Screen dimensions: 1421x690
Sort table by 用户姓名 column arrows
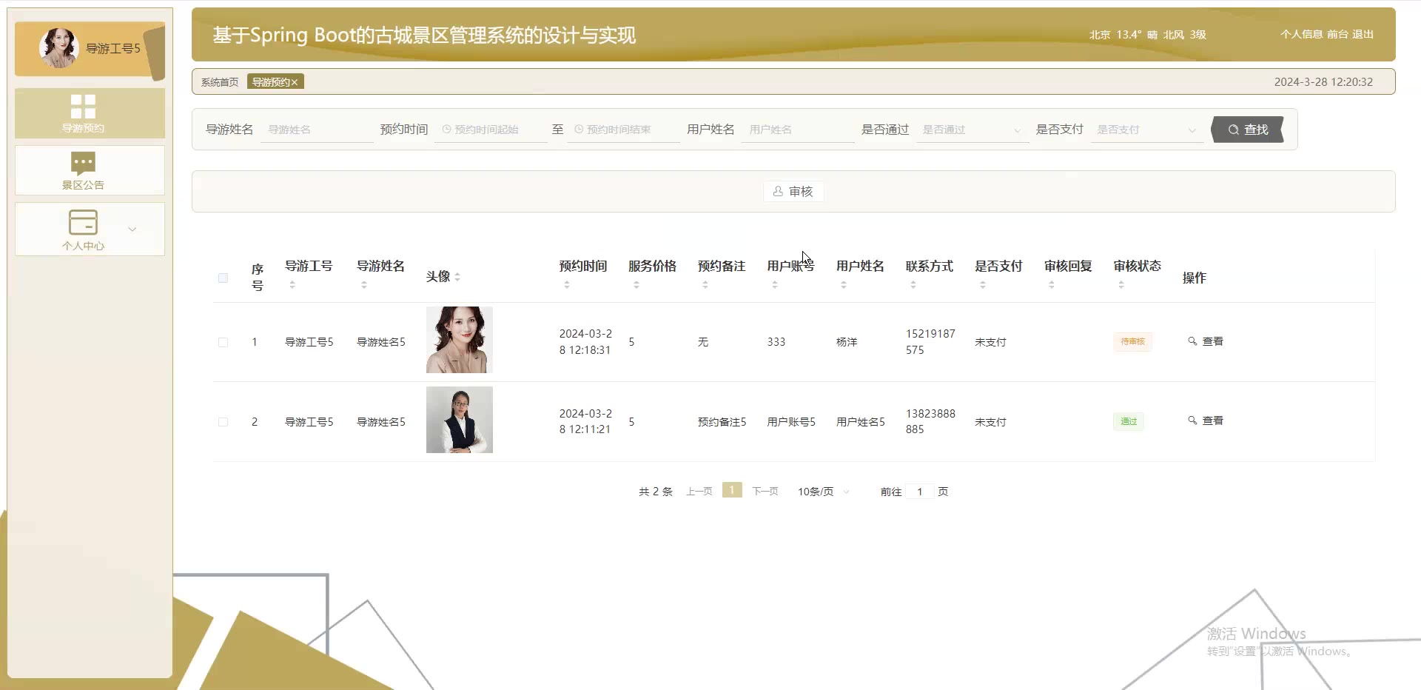[844, 284]
